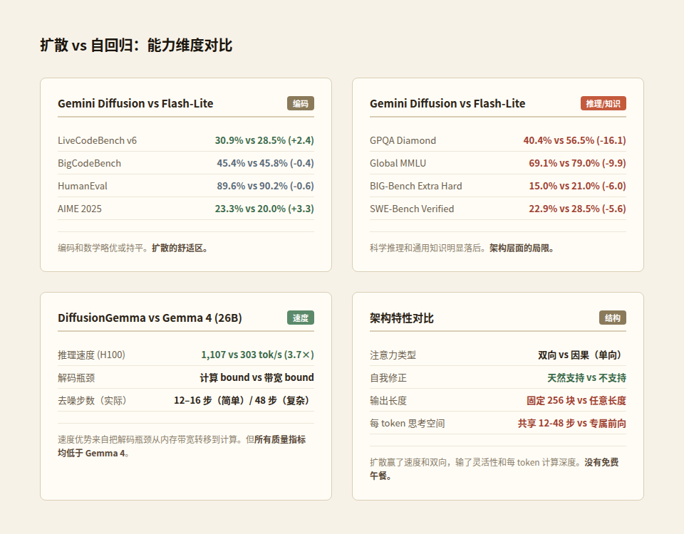Viewport: 684px width, 534px height.
Task: Click the note 速度优势来自把解码瓶颈
Action: tap(182, 446)
